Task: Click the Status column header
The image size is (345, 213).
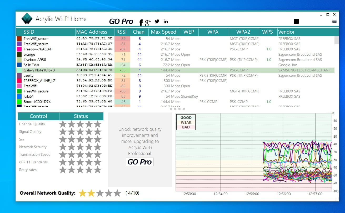Action: pyautogui.click(x=81, y=116)
